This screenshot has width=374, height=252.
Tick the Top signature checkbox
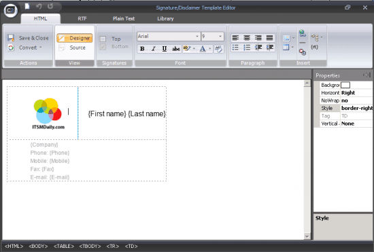point(103,39)
